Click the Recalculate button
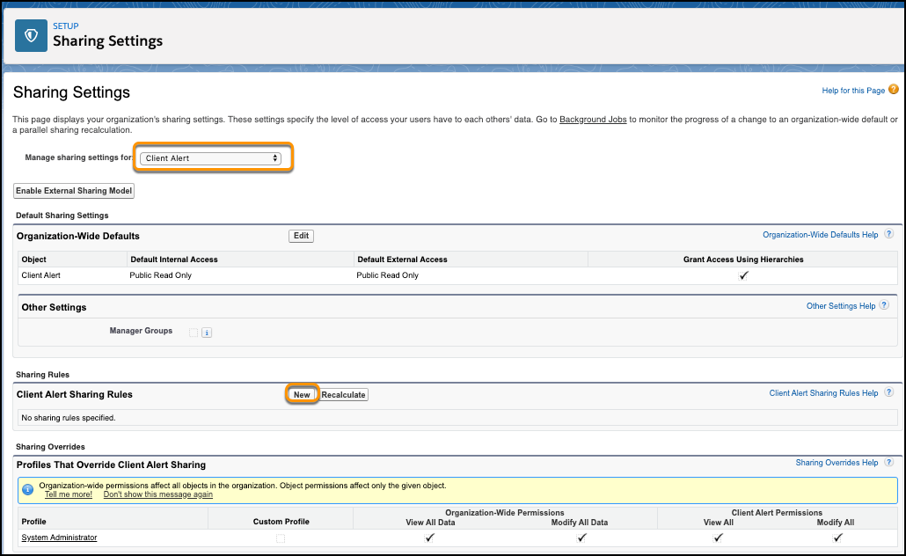Image resolution: width=906 pixels, height=556 pixels. tap(343, 395)
